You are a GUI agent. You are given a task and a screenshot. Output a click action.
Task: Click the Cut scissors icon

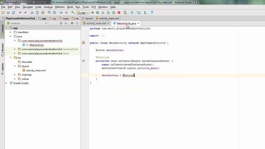32,13
